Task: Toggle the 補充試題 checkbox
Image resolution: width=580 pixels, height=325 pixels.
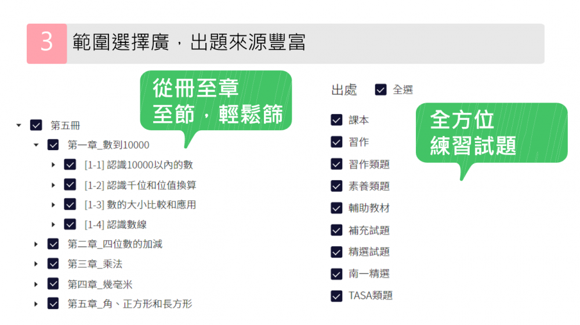Action: 336,230
